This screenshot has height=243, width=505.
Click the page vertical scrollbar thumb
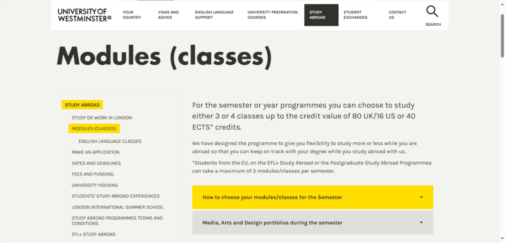[x=502, y=35]
